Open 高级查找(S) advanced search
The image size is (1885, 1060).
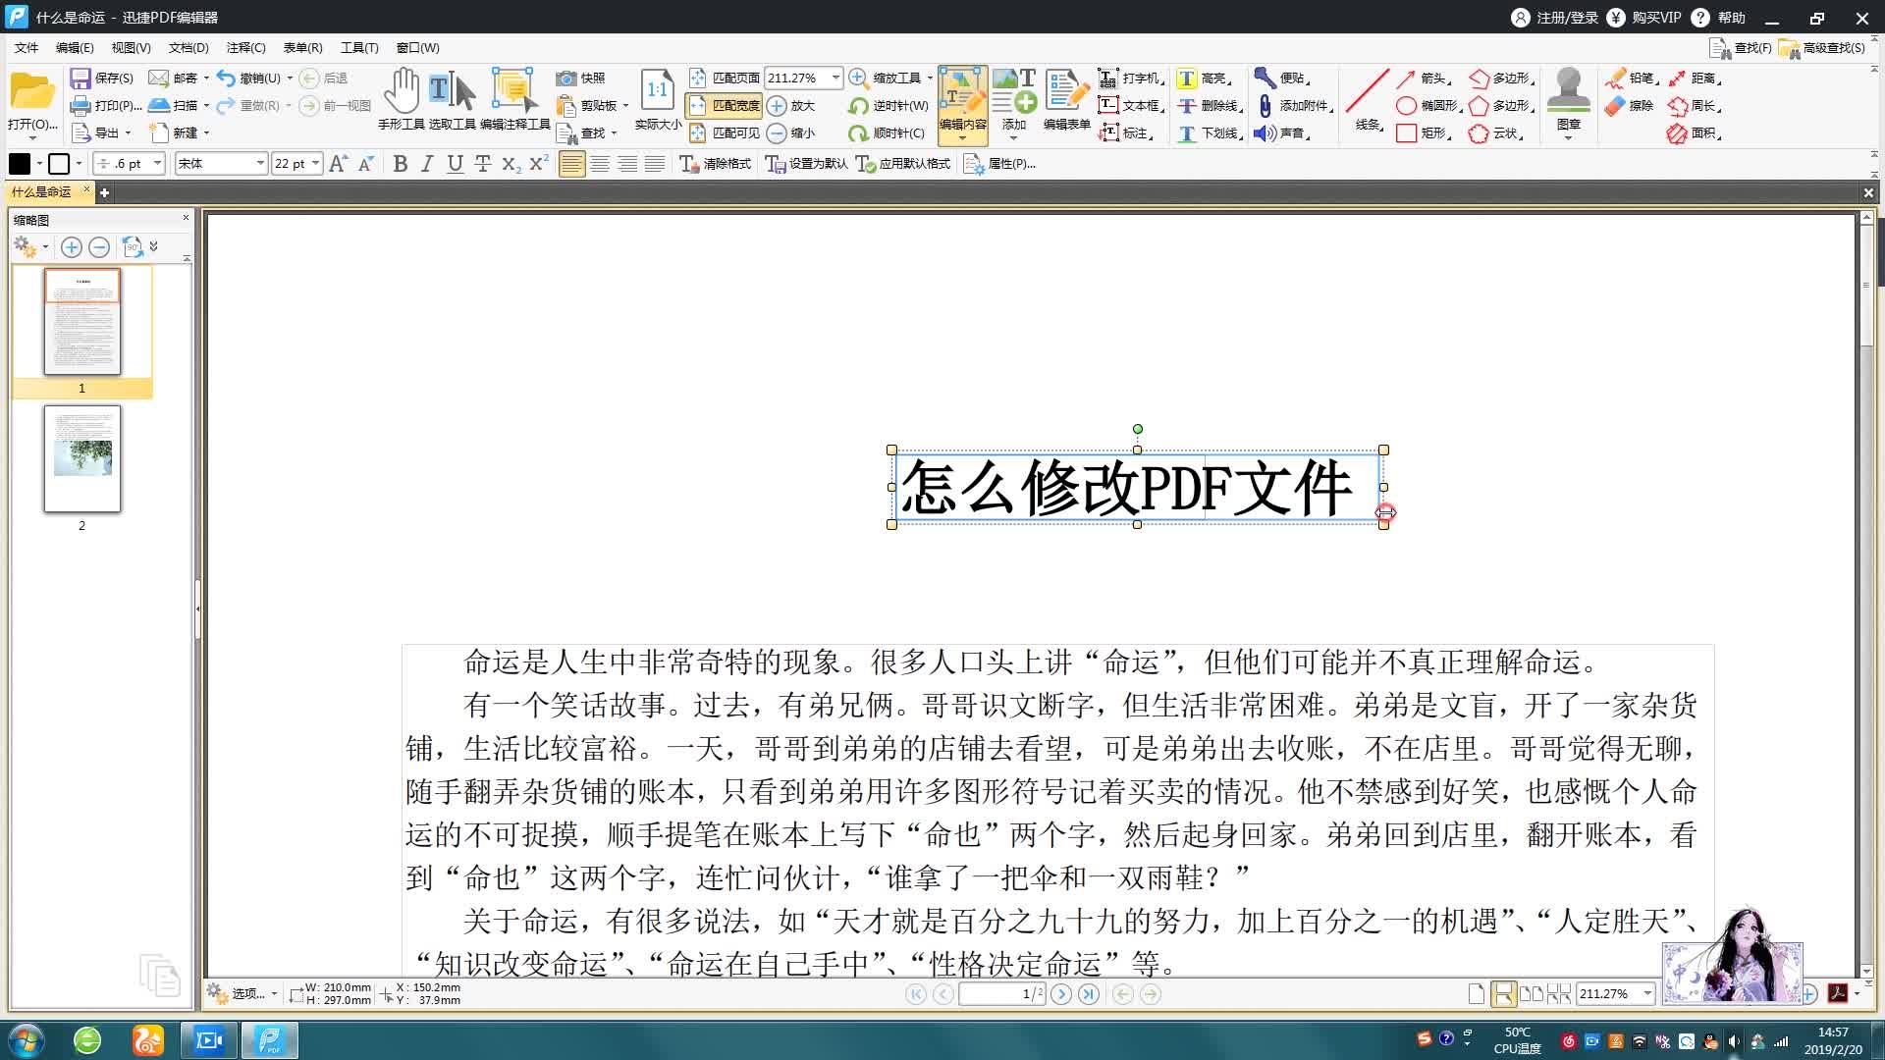[x=1828, y=46]
